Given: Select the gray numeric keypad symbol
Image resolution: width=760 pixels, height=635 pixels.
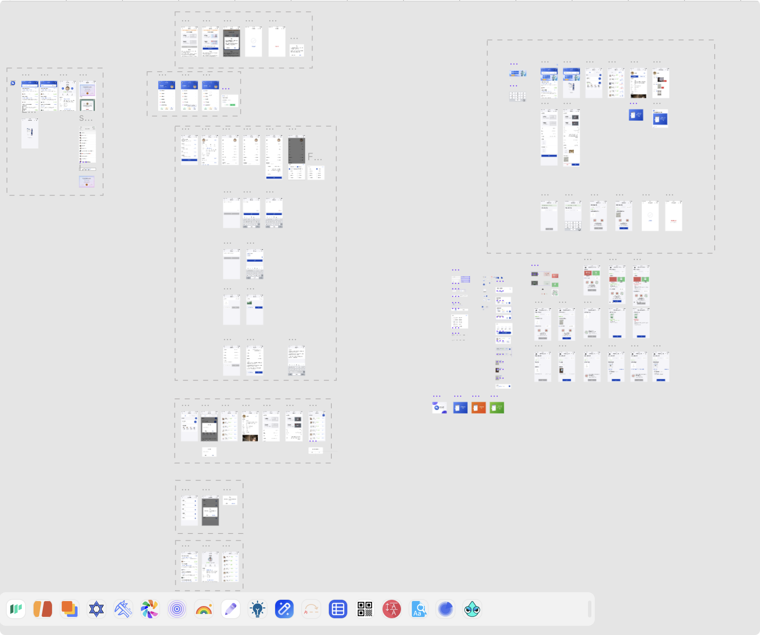Looking at the screenshot, I should (518, 96).
